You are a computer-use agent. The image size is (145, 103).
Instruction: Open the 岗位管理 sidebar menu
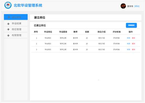pyautogui.click(x=16, y=29)
